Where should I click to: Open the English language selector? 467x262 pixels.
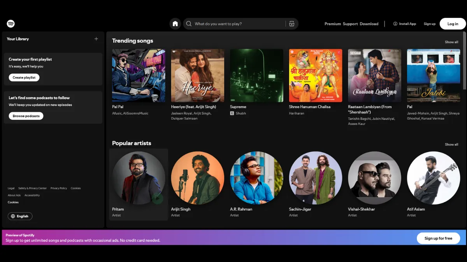click(x=20, y=216)
